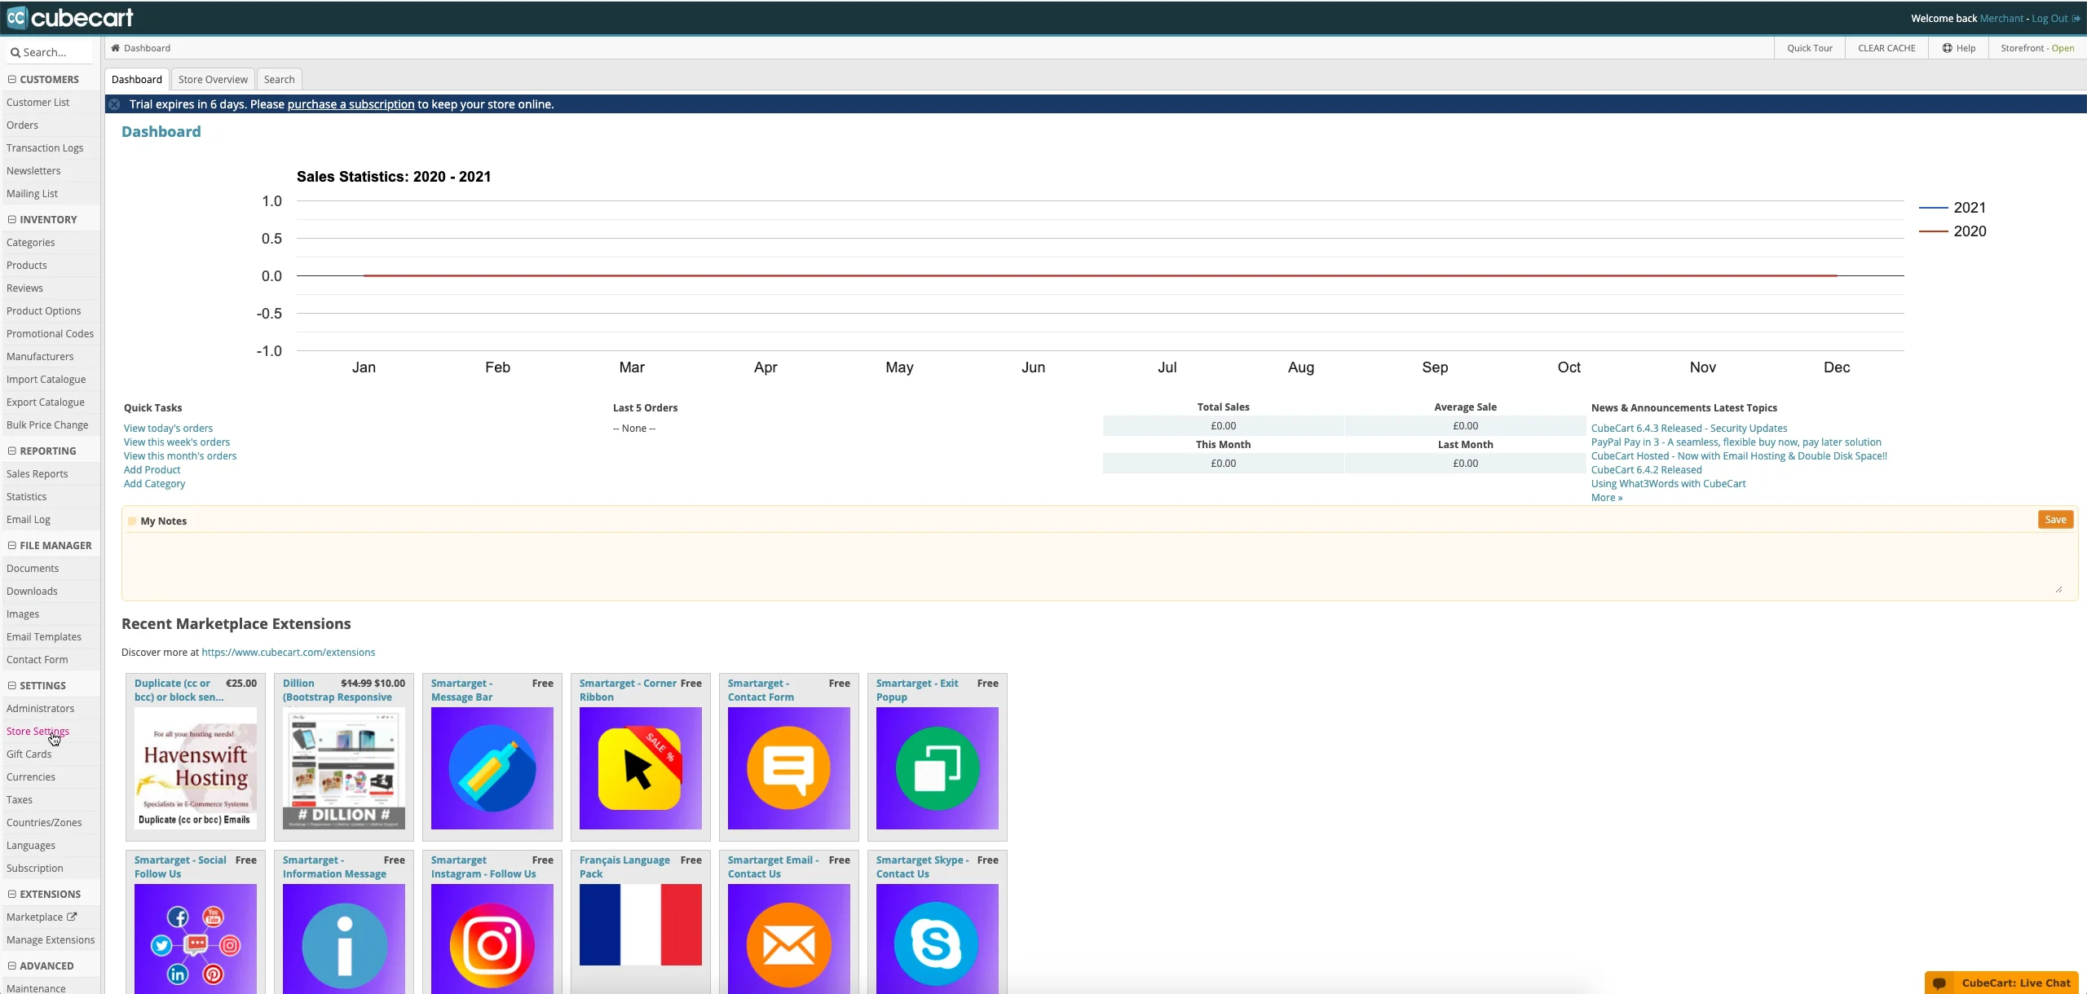The width and height of the screenshot is (2087, 994).
Task: Click into the sidebar Search field
Action: pos(52,52)
